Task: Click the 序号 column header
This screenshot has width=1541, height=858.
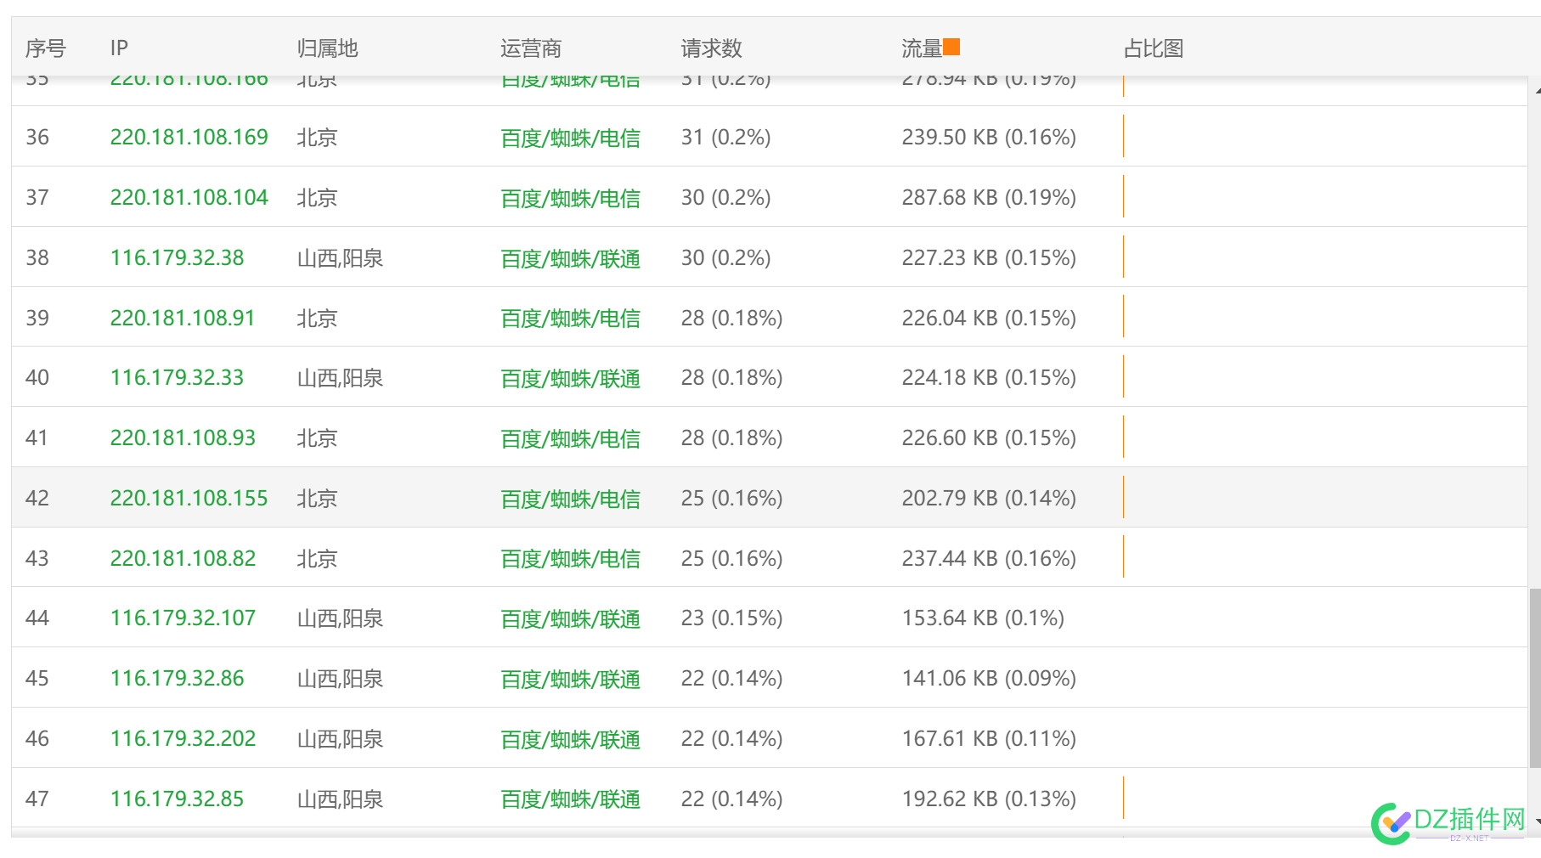Action: (46, 48)
